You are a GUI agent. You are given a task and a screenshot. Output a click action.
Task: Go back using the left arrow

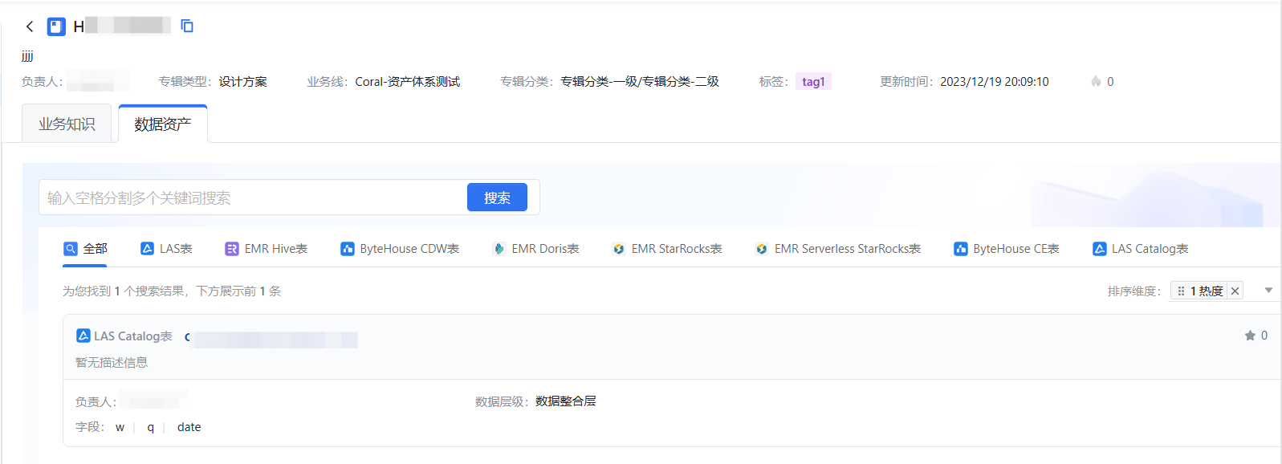30,26
